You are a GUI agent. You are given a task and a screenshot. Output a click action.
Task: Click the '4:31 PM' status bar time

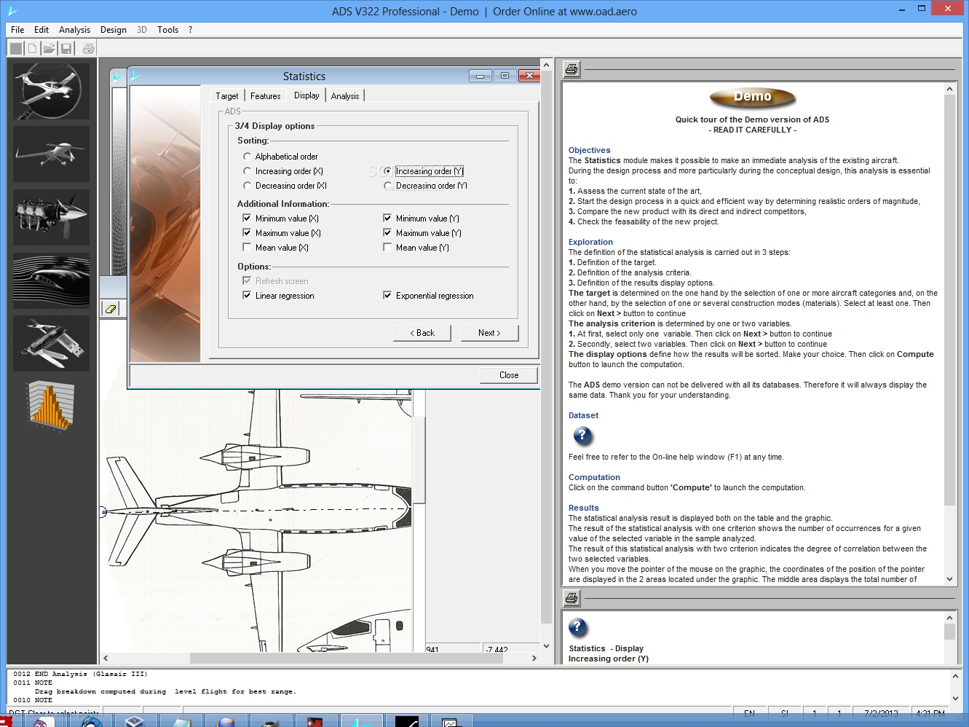click(x=930, y=713)
